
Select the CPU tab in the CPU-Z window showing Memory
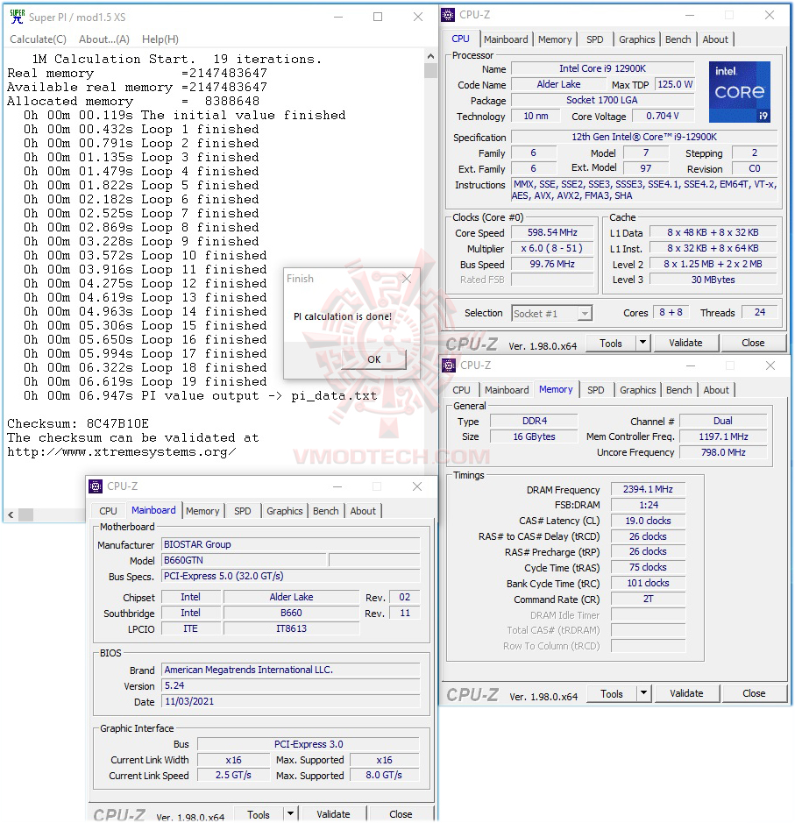tap(461, 390)
